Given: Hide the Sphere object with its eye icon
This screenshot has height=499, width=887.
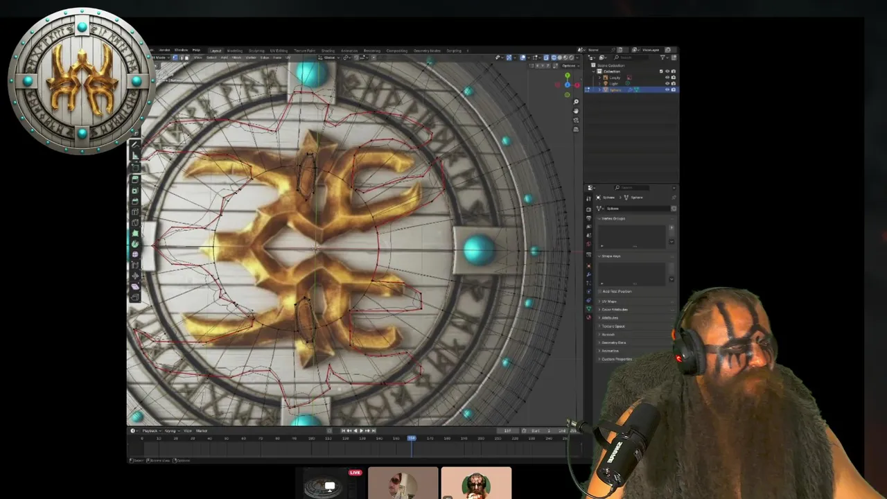Looking at the screenshot, I should pyautogui.click(x=667, y=90).
